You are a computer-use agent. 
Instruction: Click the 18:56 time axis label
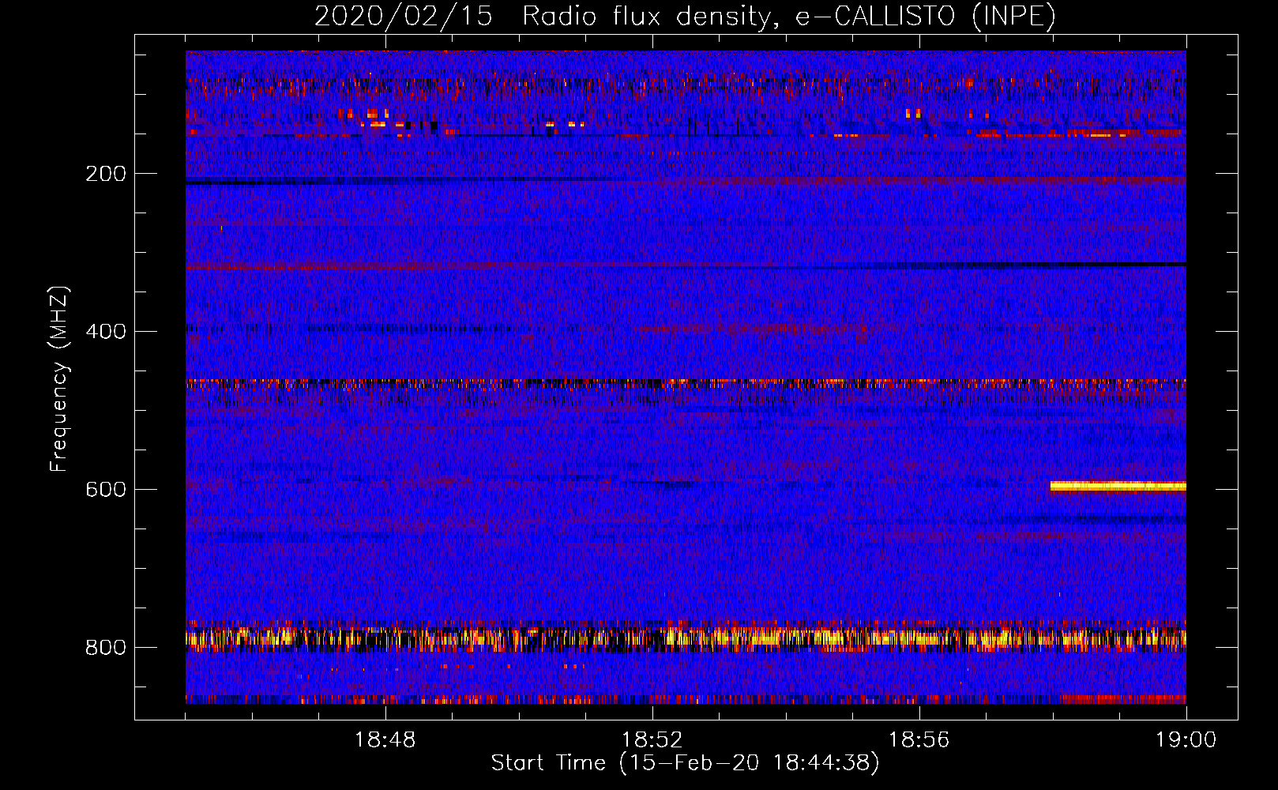919,740
